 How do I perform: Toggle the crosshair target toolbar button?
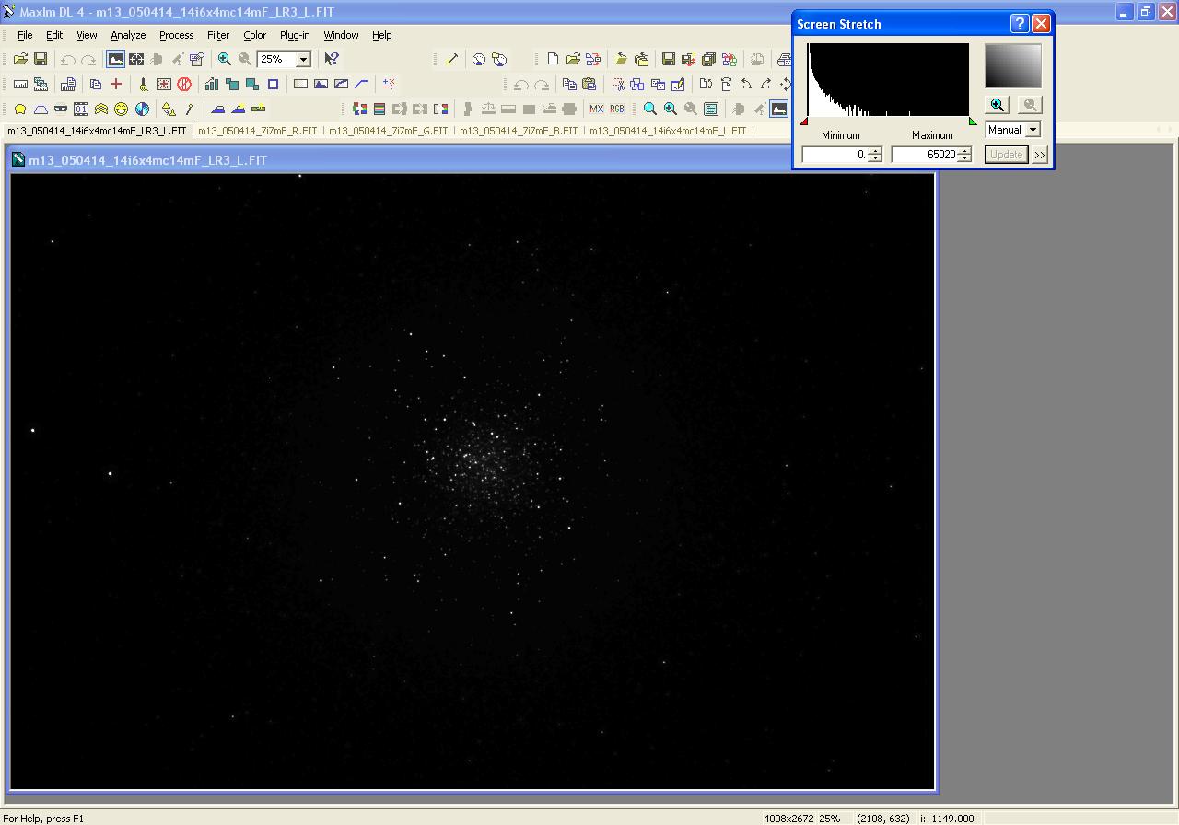136,59
